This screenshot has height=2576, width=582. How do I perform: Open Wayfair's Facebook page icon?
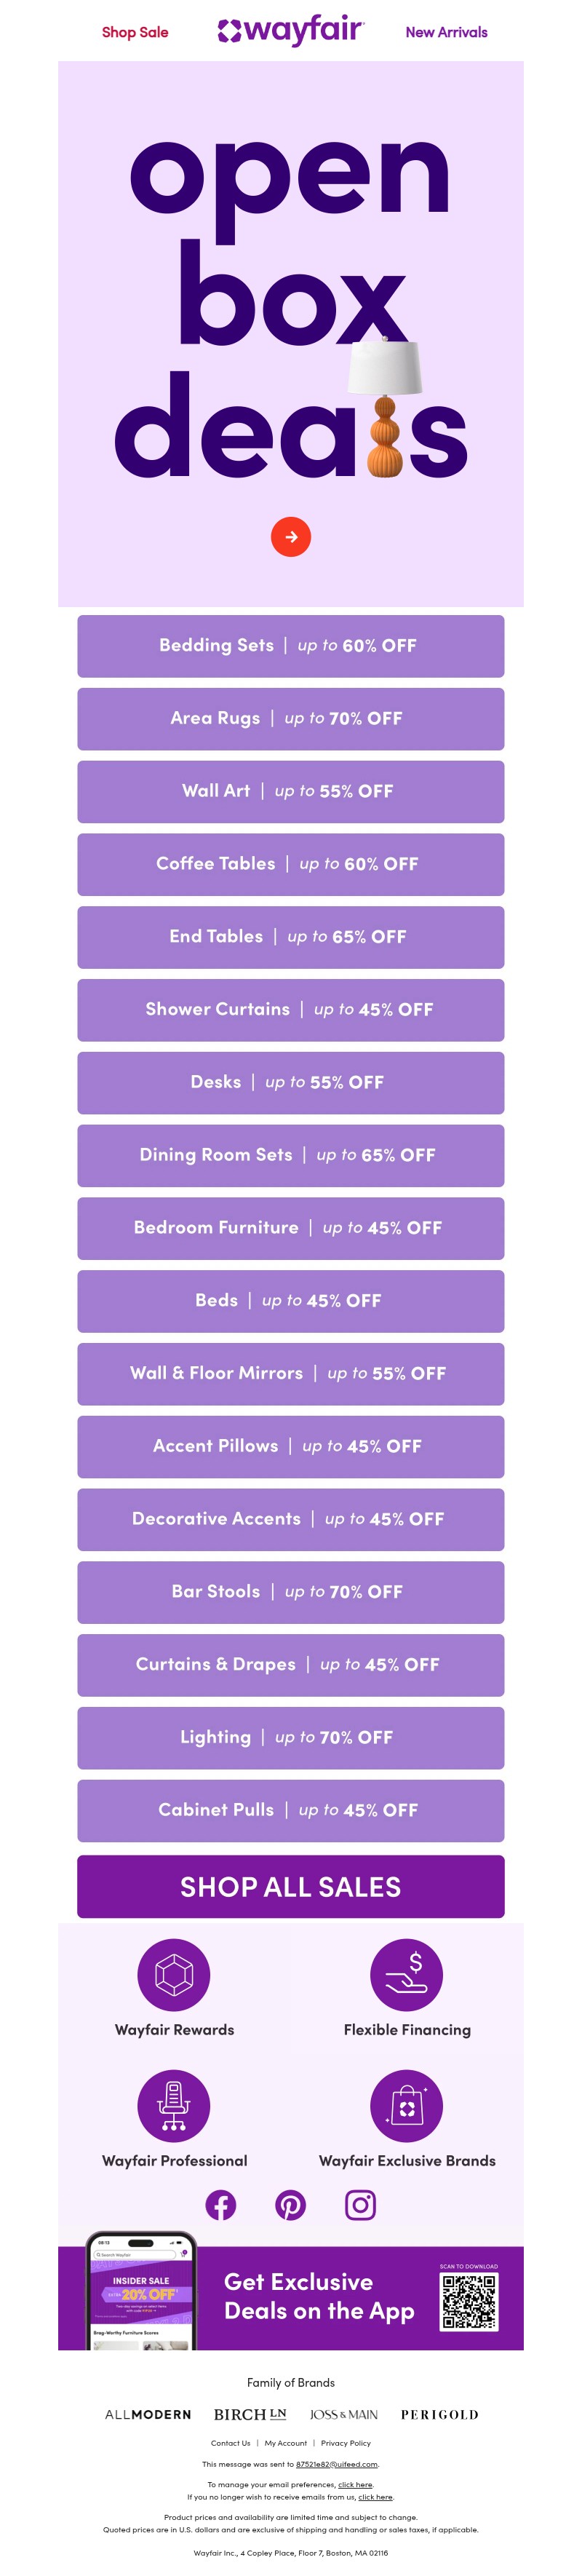pos(221,2205)
